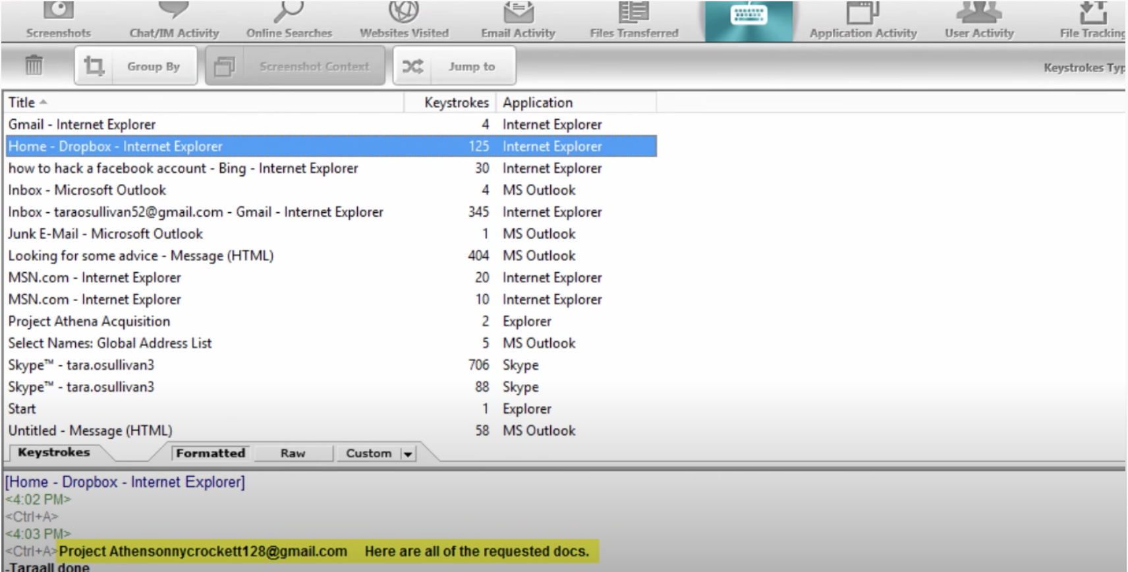Click the 4:02 PM timestamp in log

tap(38, 500)
